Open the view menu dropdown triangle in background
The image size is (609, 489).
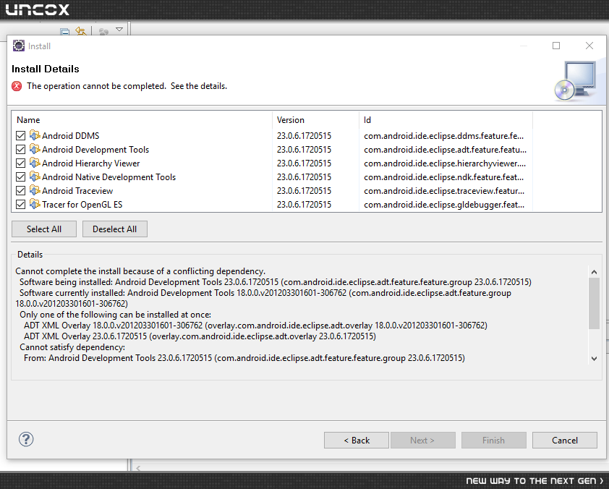click(x=119, y=30)
